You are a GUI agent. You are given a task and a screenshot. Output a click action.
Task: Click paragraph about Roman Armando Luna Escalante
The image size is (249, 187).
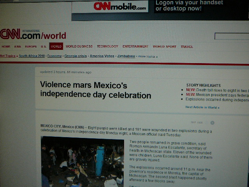click(170, 151)
